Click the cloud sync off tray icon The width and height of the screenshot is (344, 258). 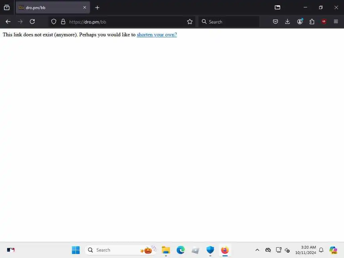(x=268, y=250)
